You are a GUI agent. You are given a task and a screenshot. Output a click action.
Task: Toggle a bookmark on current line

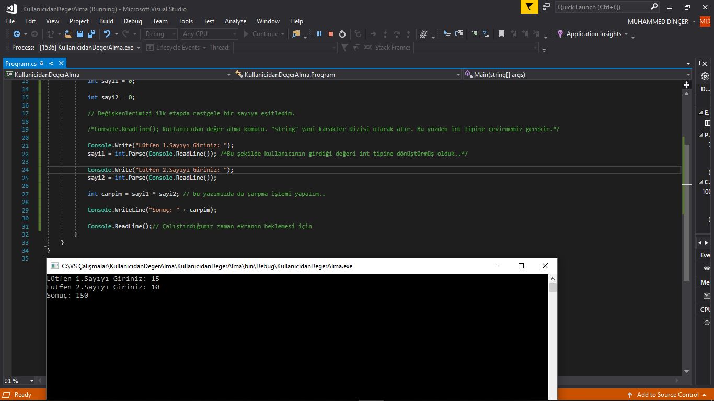(x=501, y=34)
